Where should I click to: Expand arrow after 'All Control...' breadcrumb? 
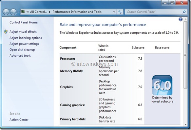tap(50, 12)
